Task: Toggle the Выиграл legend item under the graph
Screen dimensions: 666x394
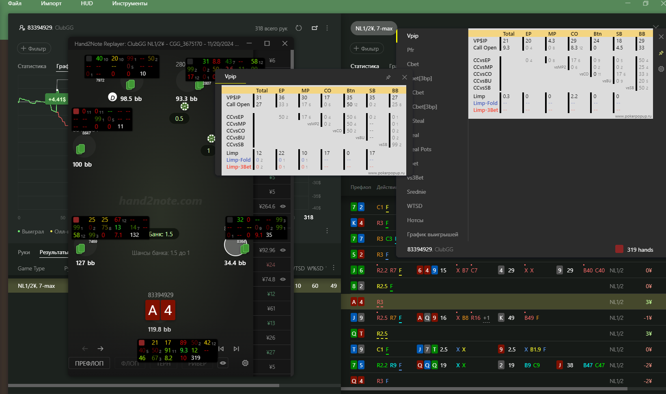Action: (x=31, y=231)
